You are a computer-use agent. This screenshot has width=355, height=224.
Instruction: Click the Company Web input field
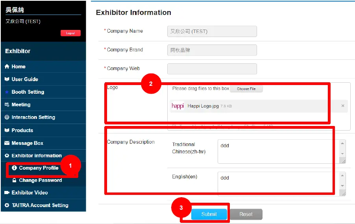tap(212, 69)
